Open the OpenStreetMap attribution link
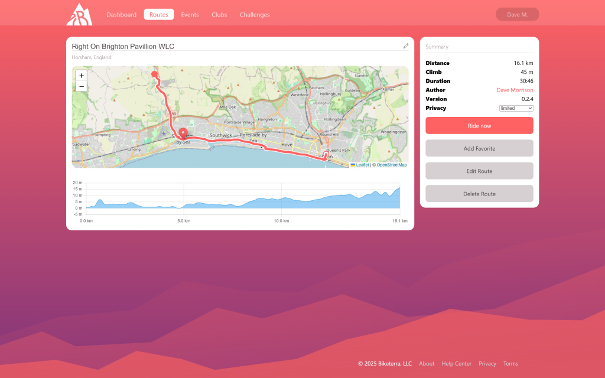This screenshot has width=605, height=378. 391,165
